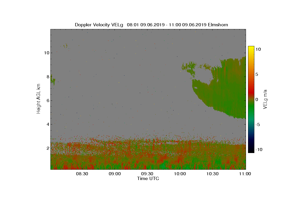Click the tiny green echo near 10.5 km height
Viewport: 304px width, 202px height.
[66, 46]
